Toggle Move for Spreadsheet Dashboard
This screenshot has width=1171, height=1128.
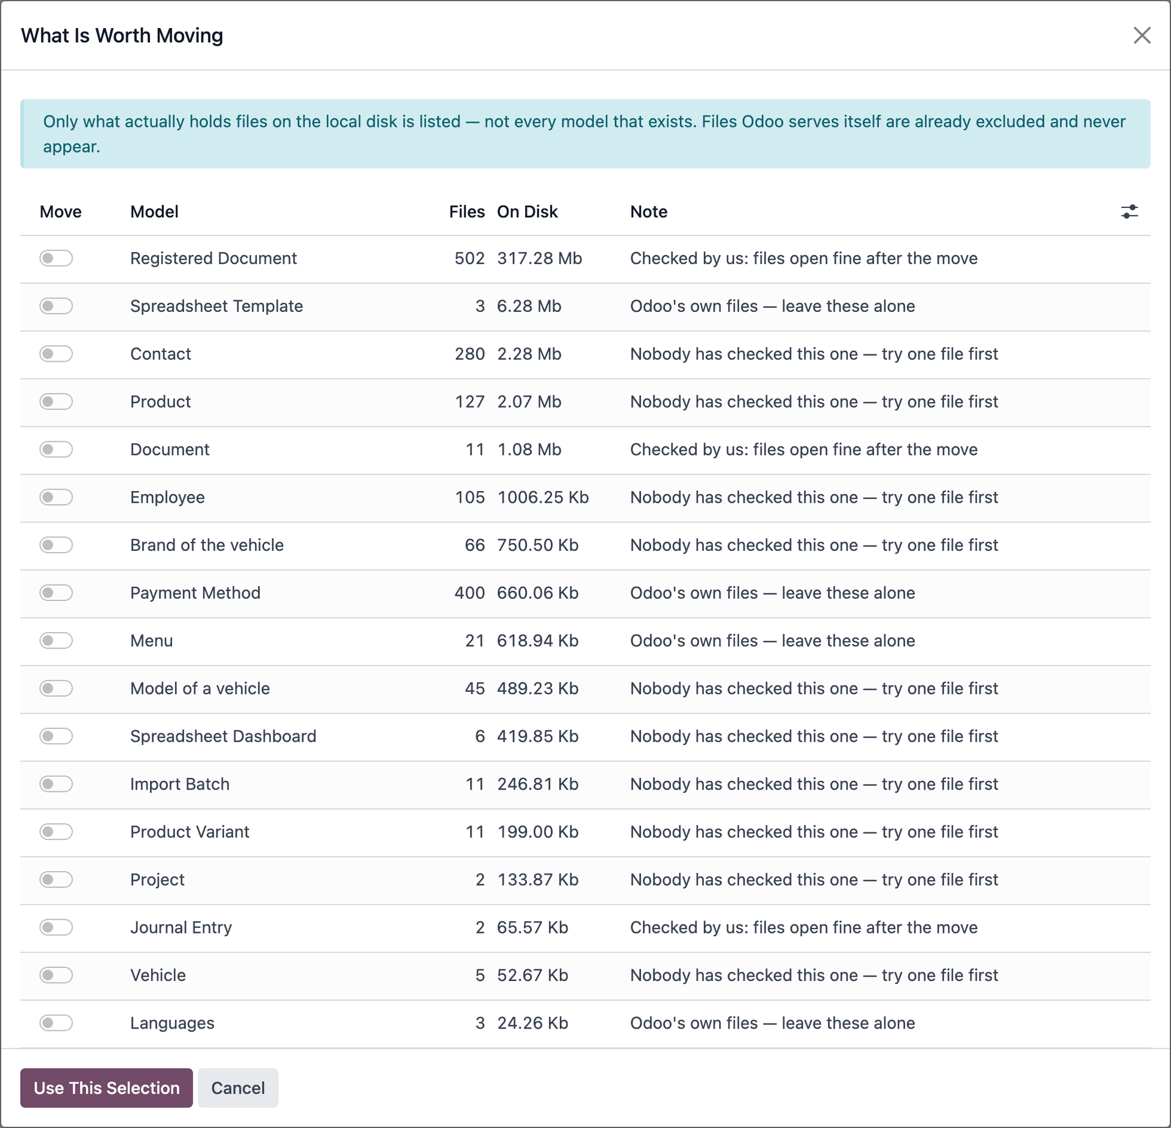pyautogui.click(x=56, y=736)
